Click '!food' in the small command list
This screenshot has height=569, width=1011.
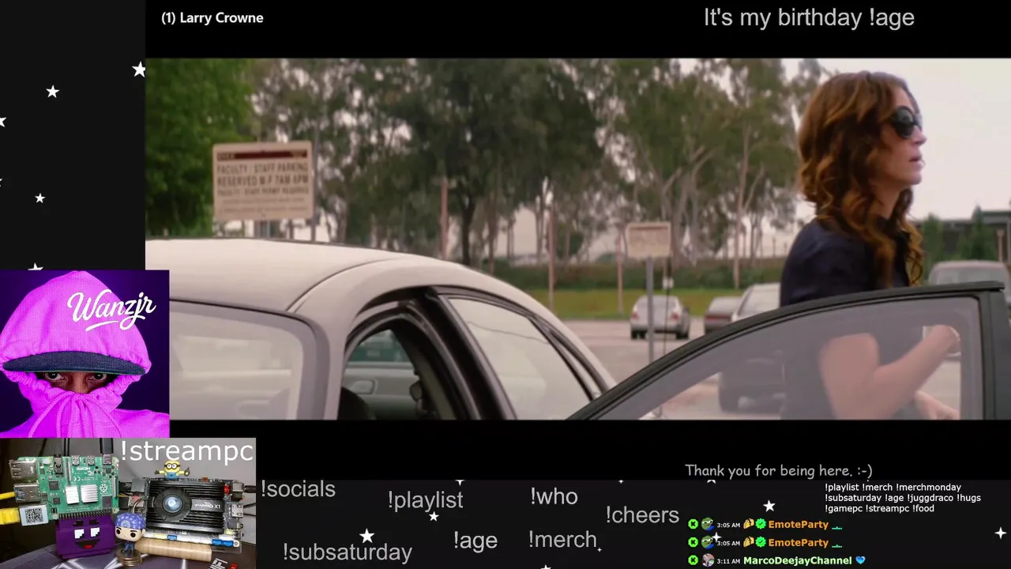coord(923,508)
